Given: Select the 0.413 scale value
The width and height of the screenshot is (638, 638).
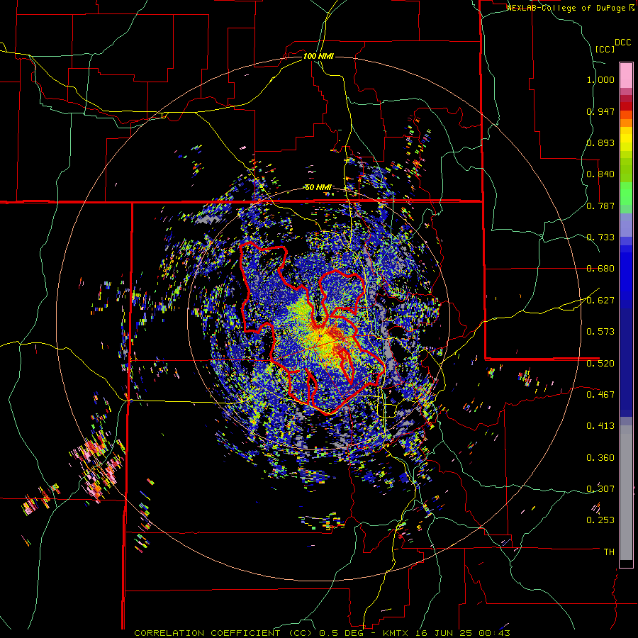Looking at the screenshot, I should click(x=600, y=426).
